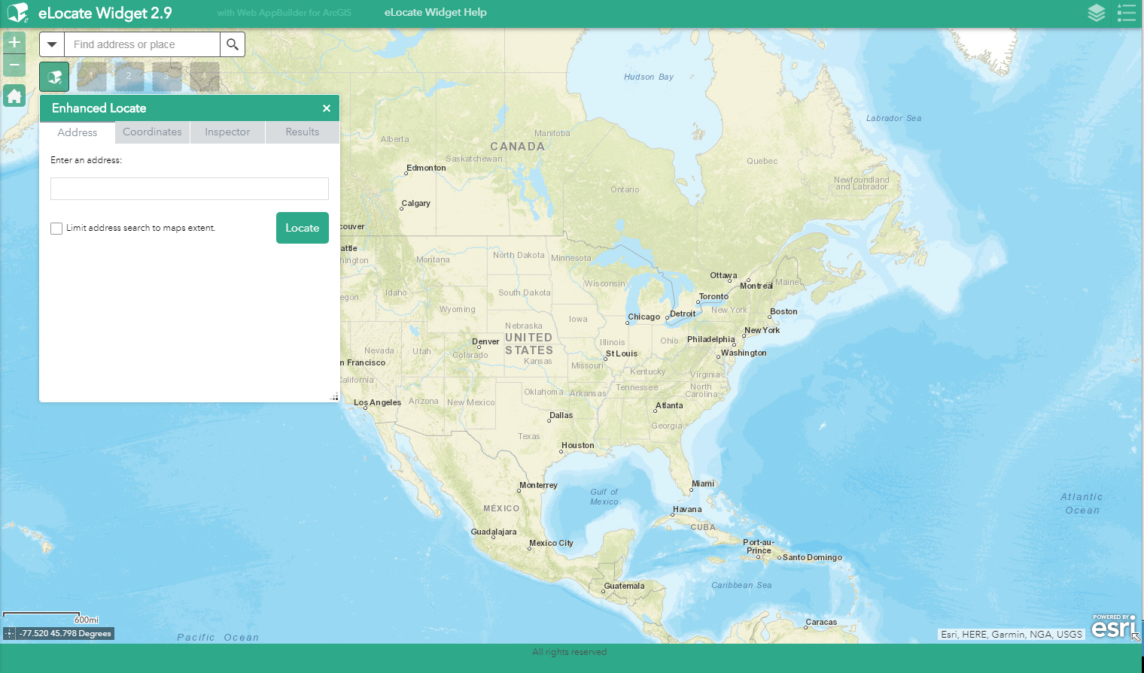Viewport: 1144px width, 673px height.
Task: Click the Detroit label on the map
Action: (x=683, y=314)
